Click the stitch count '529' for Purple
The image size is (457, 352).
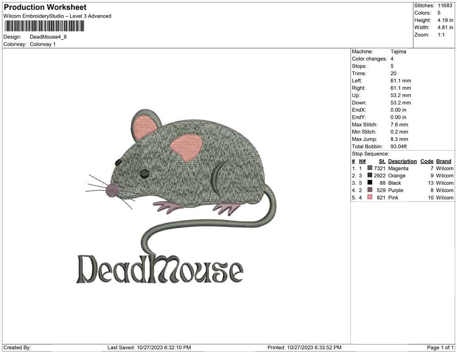[381, 190]
